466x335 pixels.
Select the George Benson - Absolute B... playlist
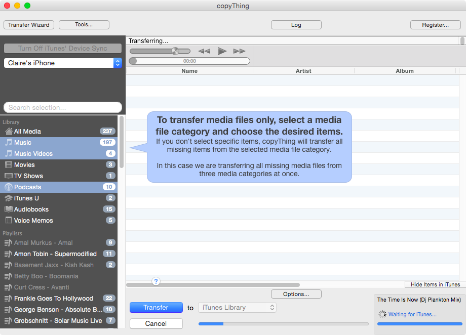tap(59, 310)
